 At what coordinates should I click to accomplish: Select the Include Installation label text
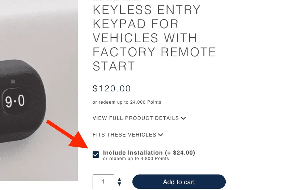133,153
